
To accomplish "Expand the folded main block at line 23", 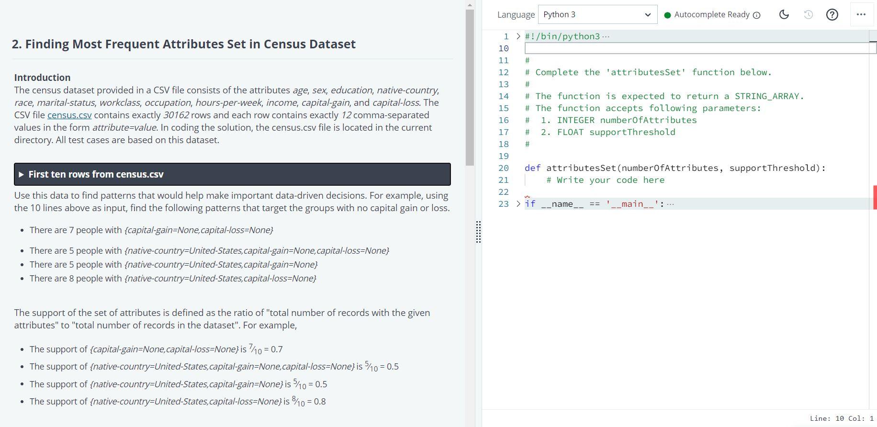I will (518, 204).
